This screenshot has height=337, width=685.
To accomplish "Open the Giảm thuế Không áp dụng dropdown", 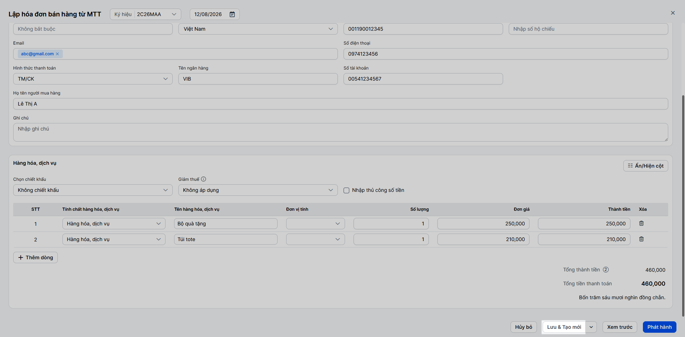I will 258,190.
